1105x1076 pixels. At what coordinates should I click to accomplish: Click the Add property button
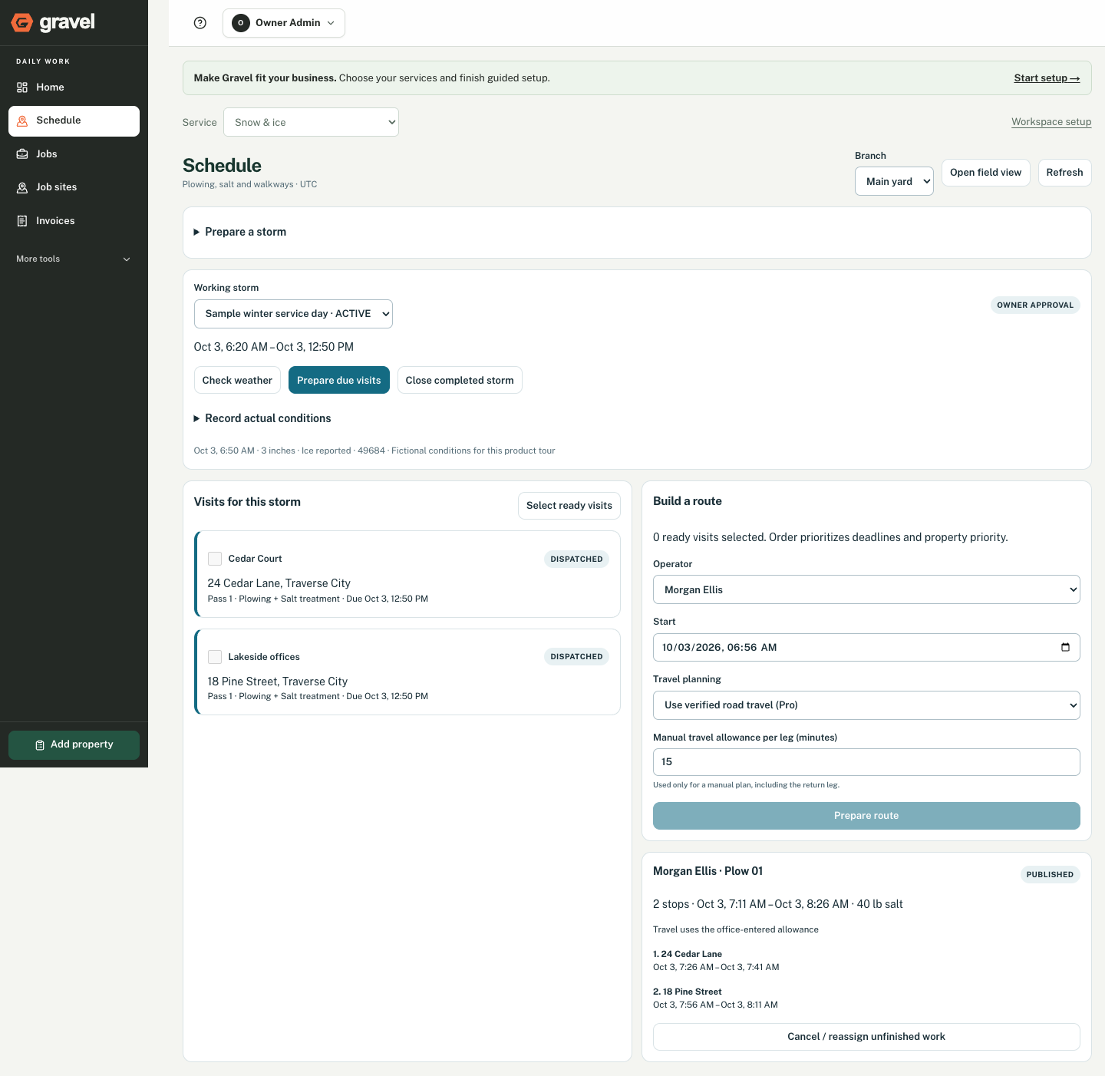pyautogui.click(x=74, y=745)
